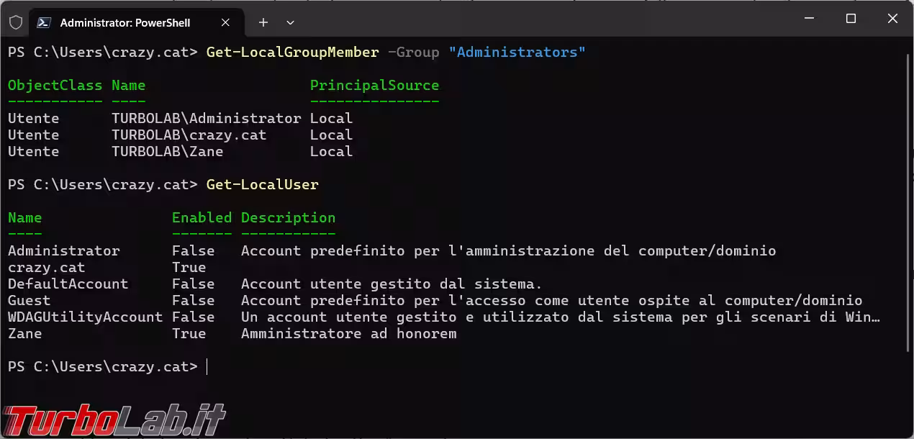Image resolution: width=914 pixels, height=439 pixels.
Task: Close the Windows Terminal window
Action: (x=892, y=19)
